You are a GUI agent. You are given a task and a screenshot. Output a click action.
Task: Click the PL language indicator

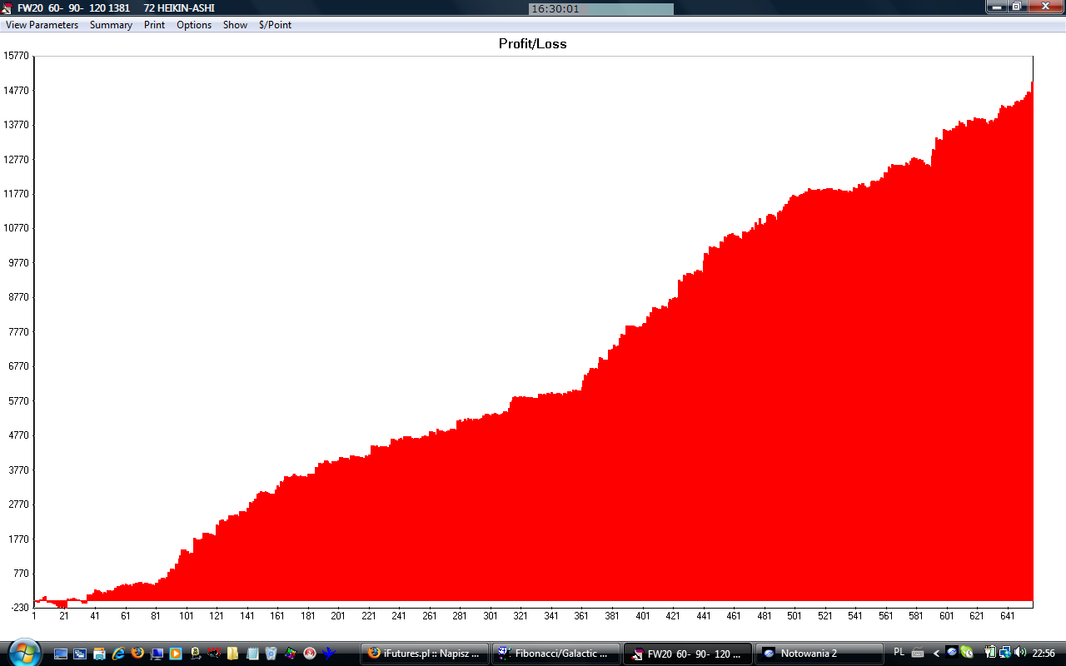(x=899, y=653)
